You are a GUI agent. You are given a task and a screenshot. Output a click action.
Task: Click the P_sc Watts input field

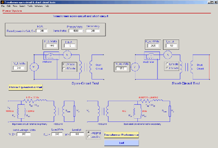(x=153, y=46)
